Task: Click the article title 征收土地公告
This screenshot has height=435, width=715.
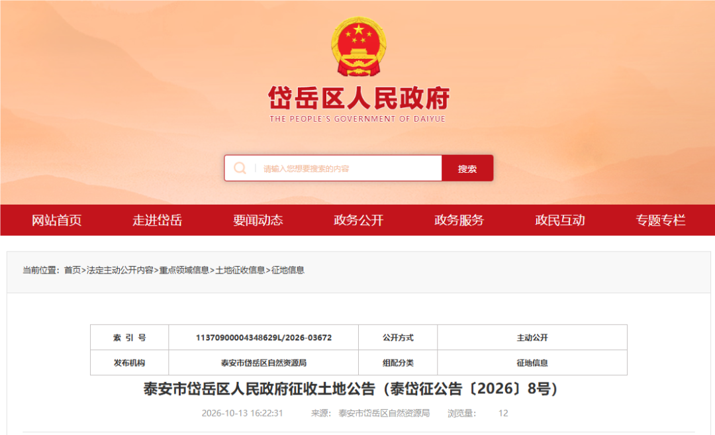Action: (x=350, y=389)
